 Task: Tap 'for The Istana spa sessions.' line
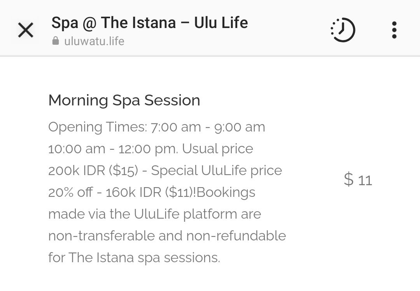134,258
